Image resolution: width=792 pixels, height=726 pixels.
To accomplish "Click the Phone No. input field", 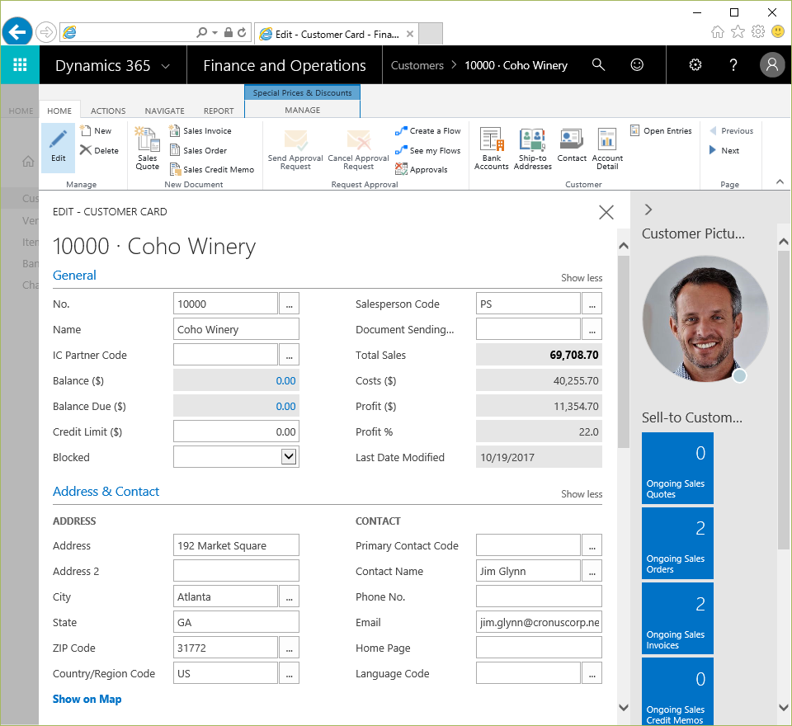I will [539, 596].
